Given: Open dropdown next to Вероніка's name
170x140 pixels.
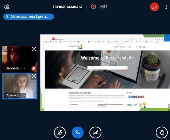Looking at the screenshot, I should [x=25, y=69].
